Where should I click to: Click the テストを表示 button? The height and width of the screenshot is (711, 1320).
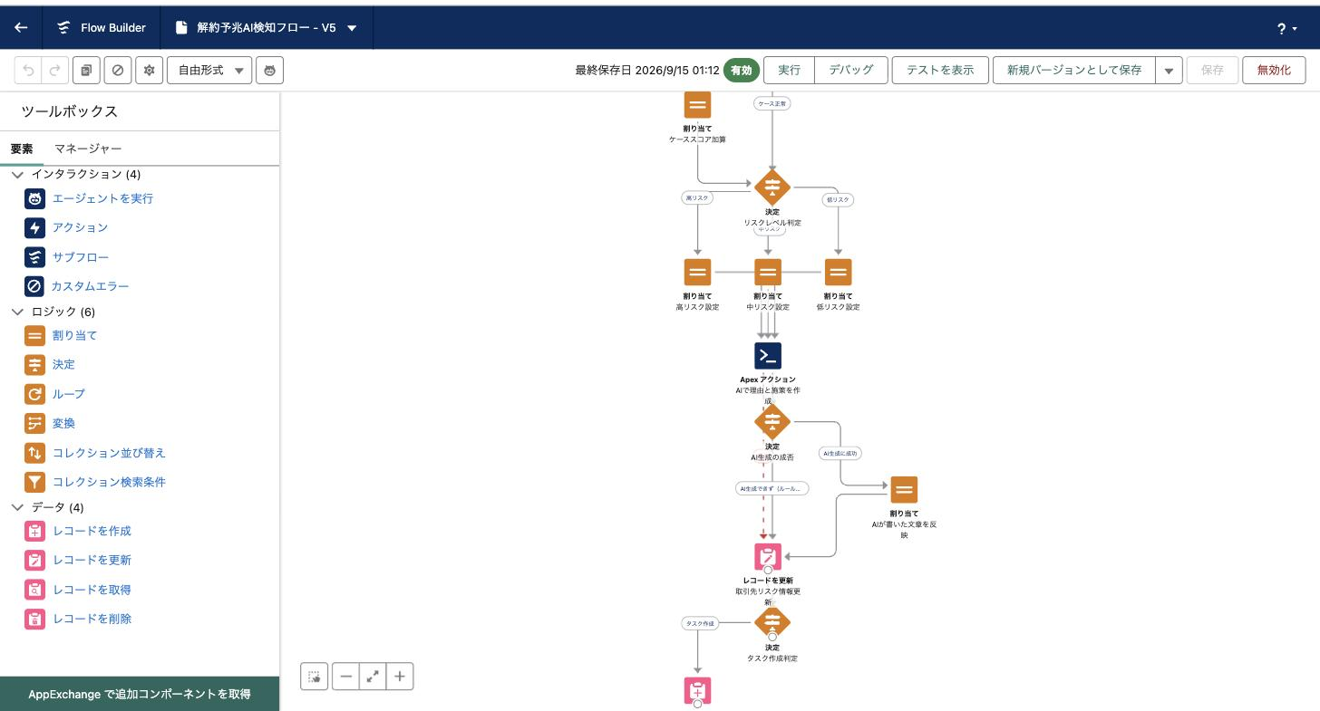[940, 70]
